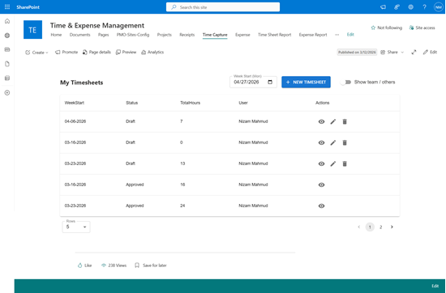The image size is (446, 293).
Task: Open the globe settings icon in top bar
Action: pos(411,7)
